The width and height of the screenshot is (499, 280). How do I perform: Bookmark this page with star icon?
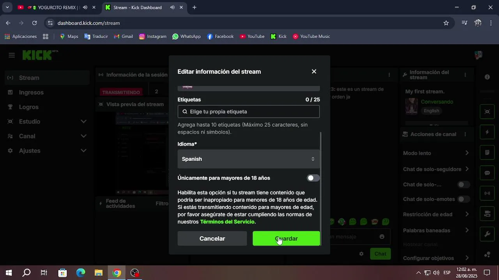pyautogui.click(x=446, y=23)
